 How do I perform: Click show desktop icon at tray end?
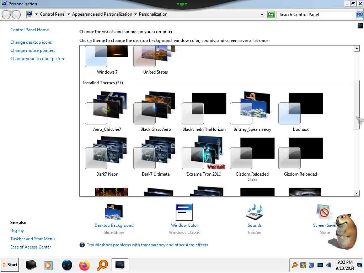[x=359, y=265]
